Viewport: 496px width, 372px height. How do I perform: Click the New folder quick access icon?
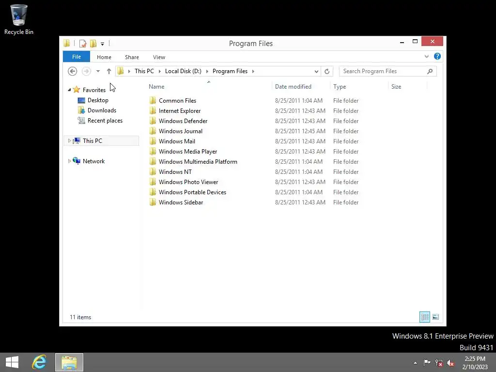(x=93, y=44)
